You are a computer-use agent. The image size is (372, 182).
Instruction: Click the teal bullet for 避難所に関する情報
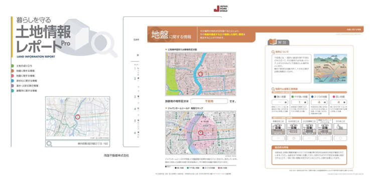coord(13,90)
